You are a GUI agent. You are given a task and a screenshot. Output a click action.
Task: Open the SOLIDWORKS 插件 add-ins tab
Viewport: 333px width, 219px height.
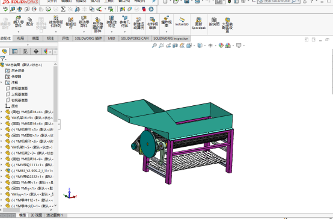click(88, 39)
